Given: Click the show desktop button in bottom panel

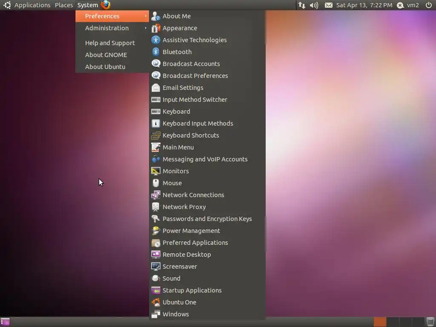Looking at the screenshot, I should point(5,322).
